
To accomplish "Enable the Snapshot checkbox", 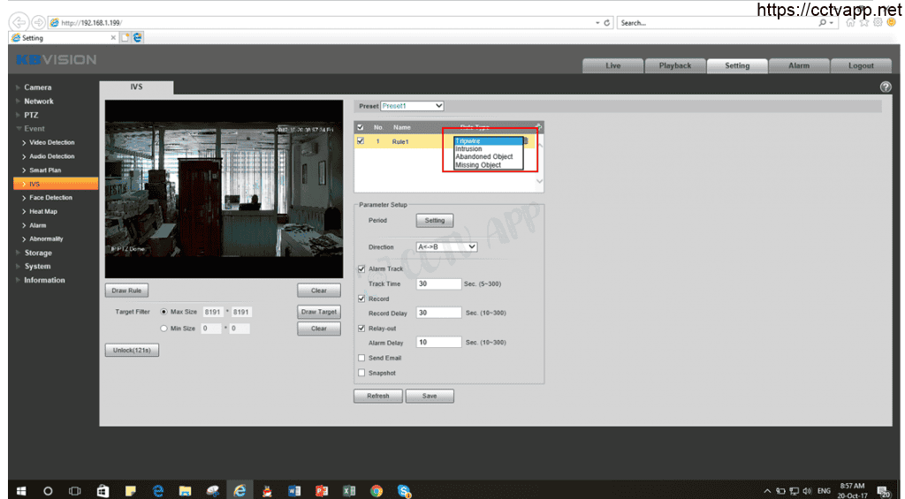I will coord(361,373).
